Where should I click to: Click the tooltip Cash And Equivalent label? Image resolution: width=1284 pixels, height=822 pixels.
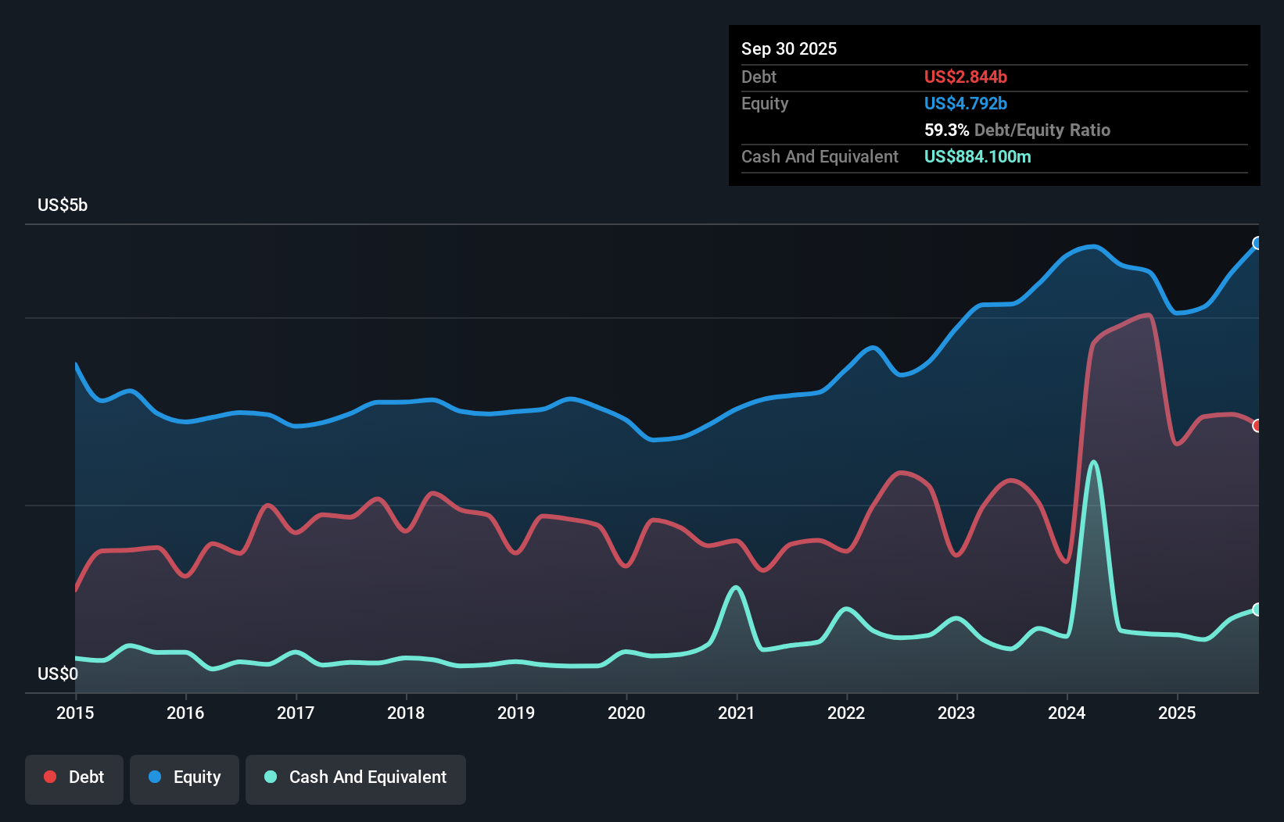click(x=820, y=156)
